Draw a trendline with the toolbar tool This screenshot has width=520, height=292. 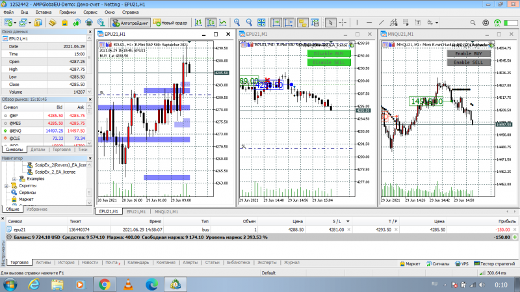(x=382, y=23)
